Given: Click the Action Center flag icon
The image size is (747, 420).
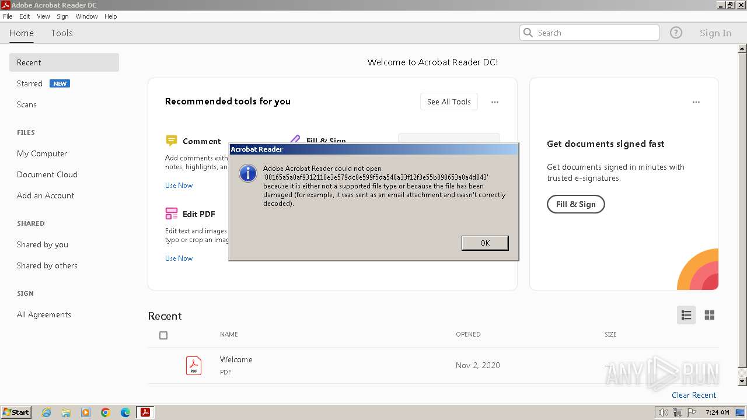Looking at the screenshot, I should click(x=692, y=412).
